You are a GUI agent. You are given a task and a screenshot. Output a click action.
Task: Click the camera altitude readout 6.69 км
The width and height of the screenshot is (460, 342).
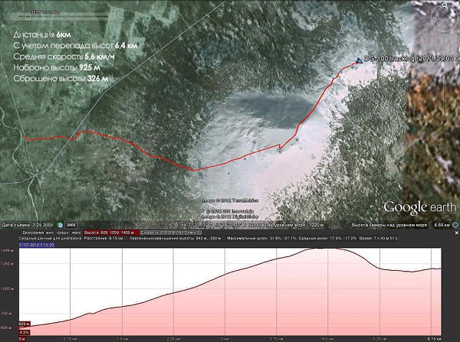444,226
